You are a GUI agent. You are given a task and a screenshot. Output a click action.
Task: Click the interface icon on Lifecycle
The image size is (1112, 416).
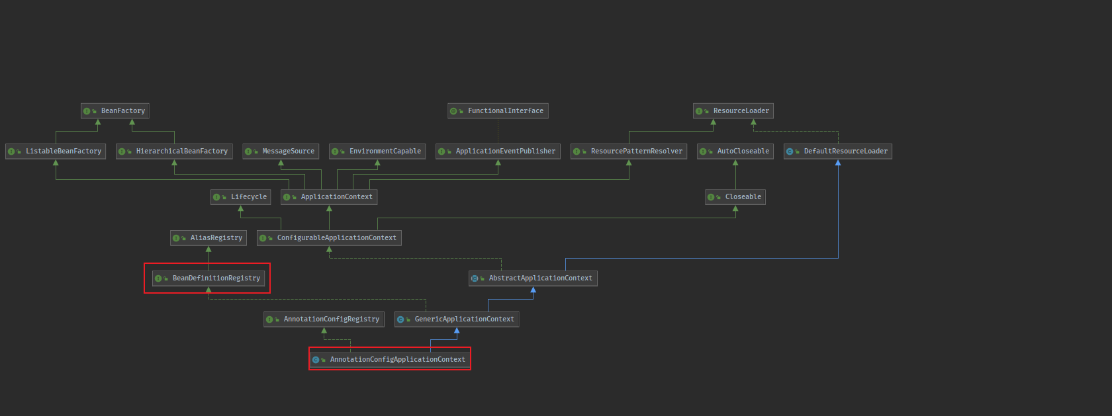coord(216,197)
